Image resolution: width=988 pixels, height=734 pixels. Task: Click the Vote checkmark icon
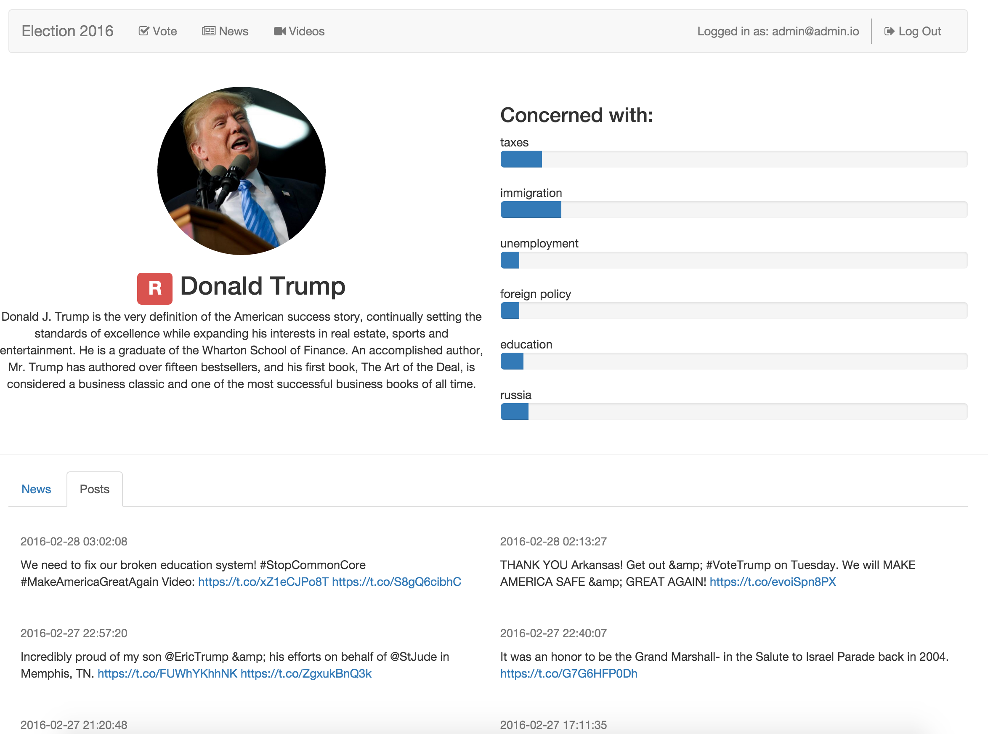click(x=143, y=31)
